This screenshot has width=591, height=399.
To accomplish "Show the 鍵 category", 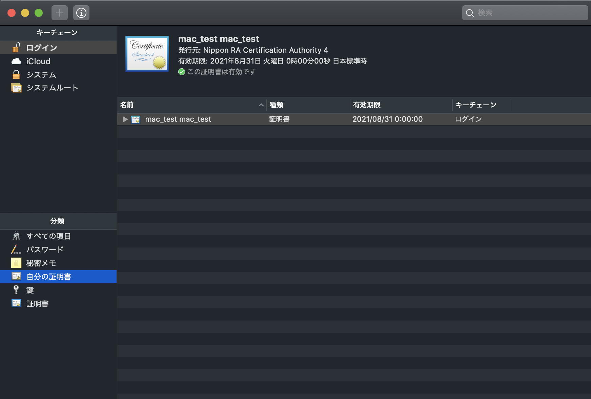I will coord(30,290).
